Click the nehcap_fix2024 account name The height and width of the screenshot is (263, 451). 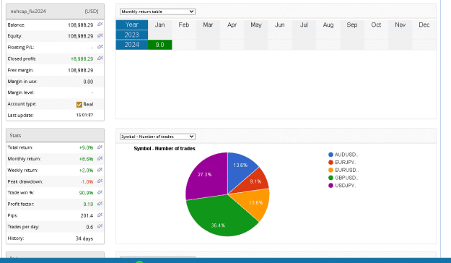[28, 12]
